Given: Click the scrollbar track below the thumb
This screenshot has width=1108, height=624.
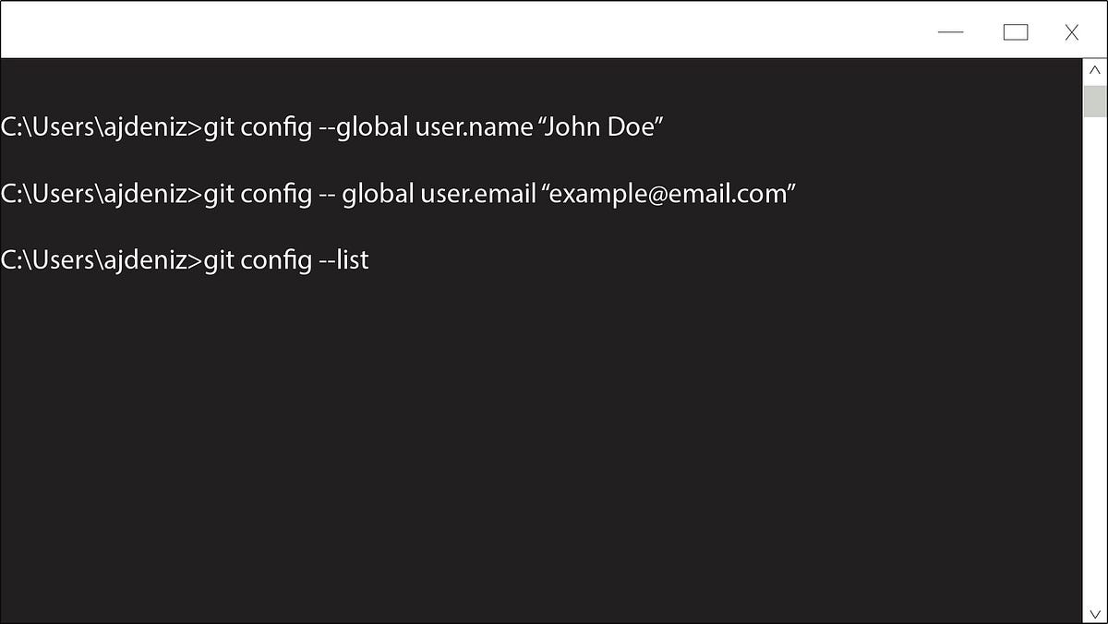Looking at the screenshot, I should point(1094,369).
